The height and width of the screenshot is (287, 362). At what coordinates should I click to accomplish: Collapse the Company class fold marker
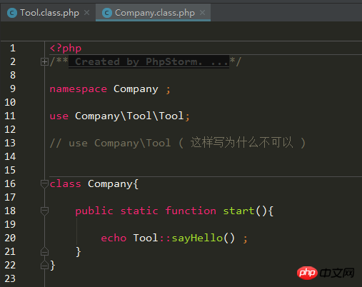pyautogui.click(x=44, y=184)
